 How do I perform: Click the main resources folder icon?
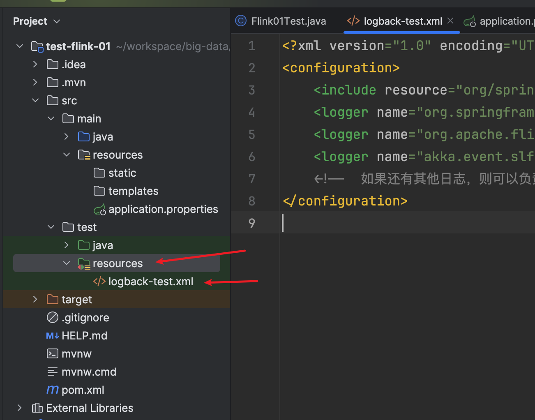point(84,155)
